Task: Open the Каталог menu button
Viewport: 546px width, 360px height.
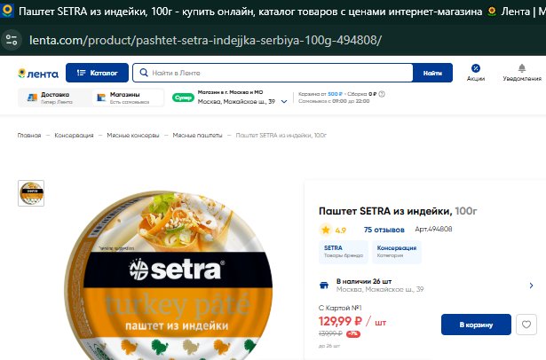Action: point(97,73)
